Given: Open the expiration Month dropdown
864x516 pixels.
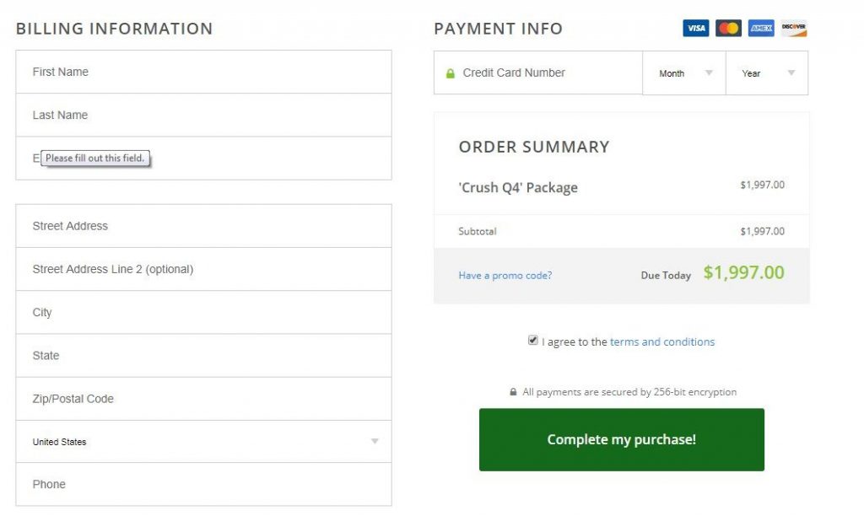Looking at the screenshot, I should [x=684, y=73].
